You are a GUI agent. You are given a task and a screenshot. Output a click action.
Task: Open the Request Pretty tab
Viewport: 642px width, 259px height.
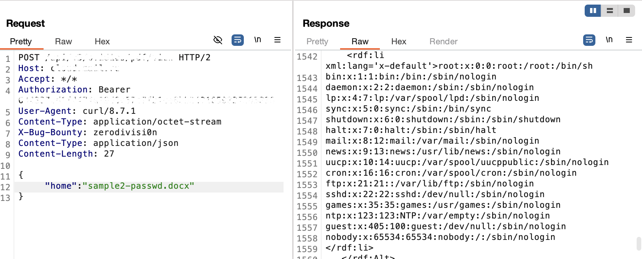tap(21, 41)
